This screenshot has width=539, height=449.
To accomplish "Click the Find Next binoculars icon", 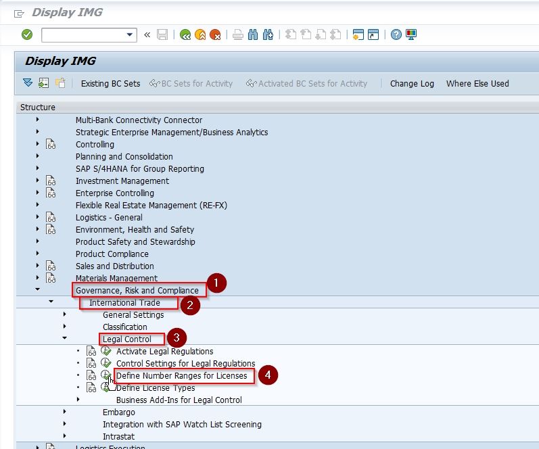I will (x=268, y=34).
